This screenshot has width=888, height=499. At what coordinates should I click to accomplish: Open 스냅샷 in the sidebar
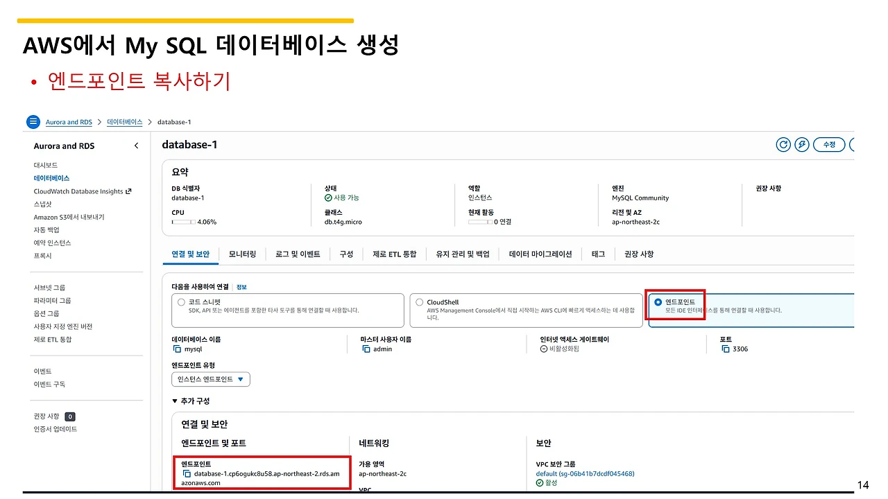pos(43,204)
